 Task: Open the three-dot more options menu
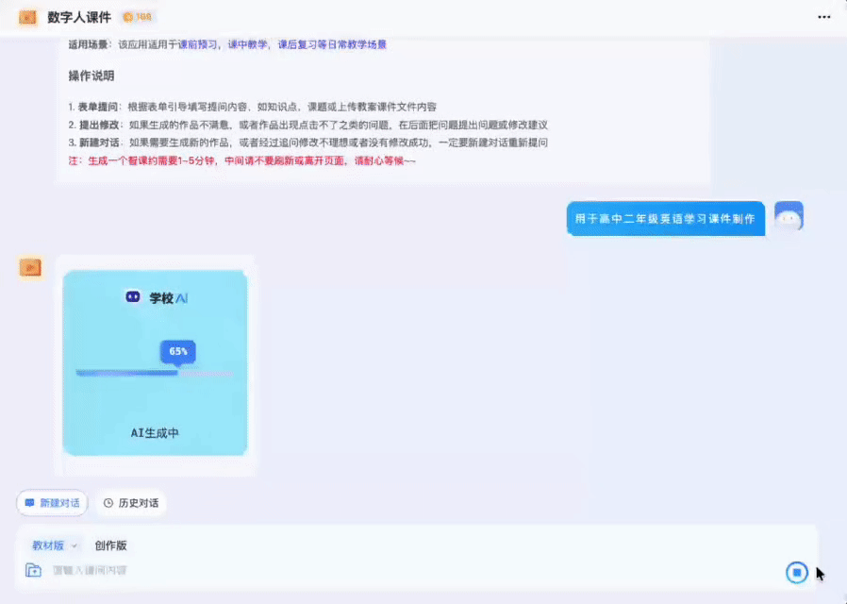(824, 16)
